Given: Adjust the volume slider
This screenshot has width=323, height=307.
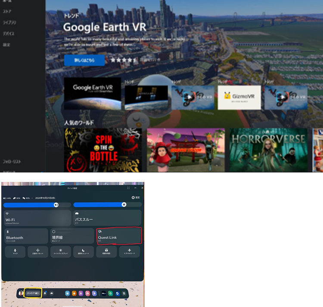Looking at the screenshot, I should point(37,205).
